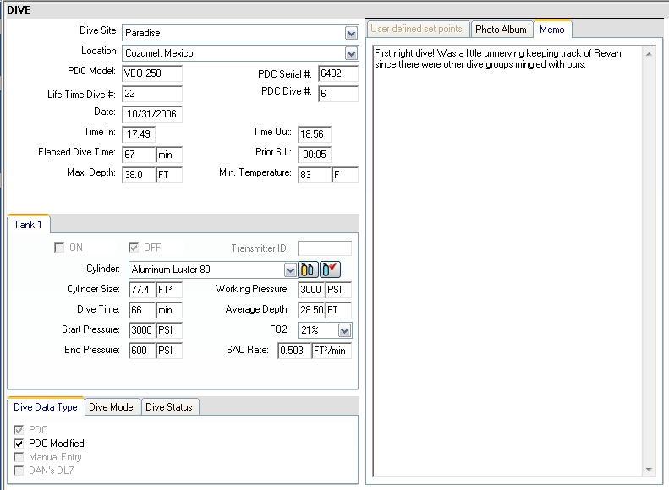
Task: Click the Transmitter ID field
Action: (325, 248)
